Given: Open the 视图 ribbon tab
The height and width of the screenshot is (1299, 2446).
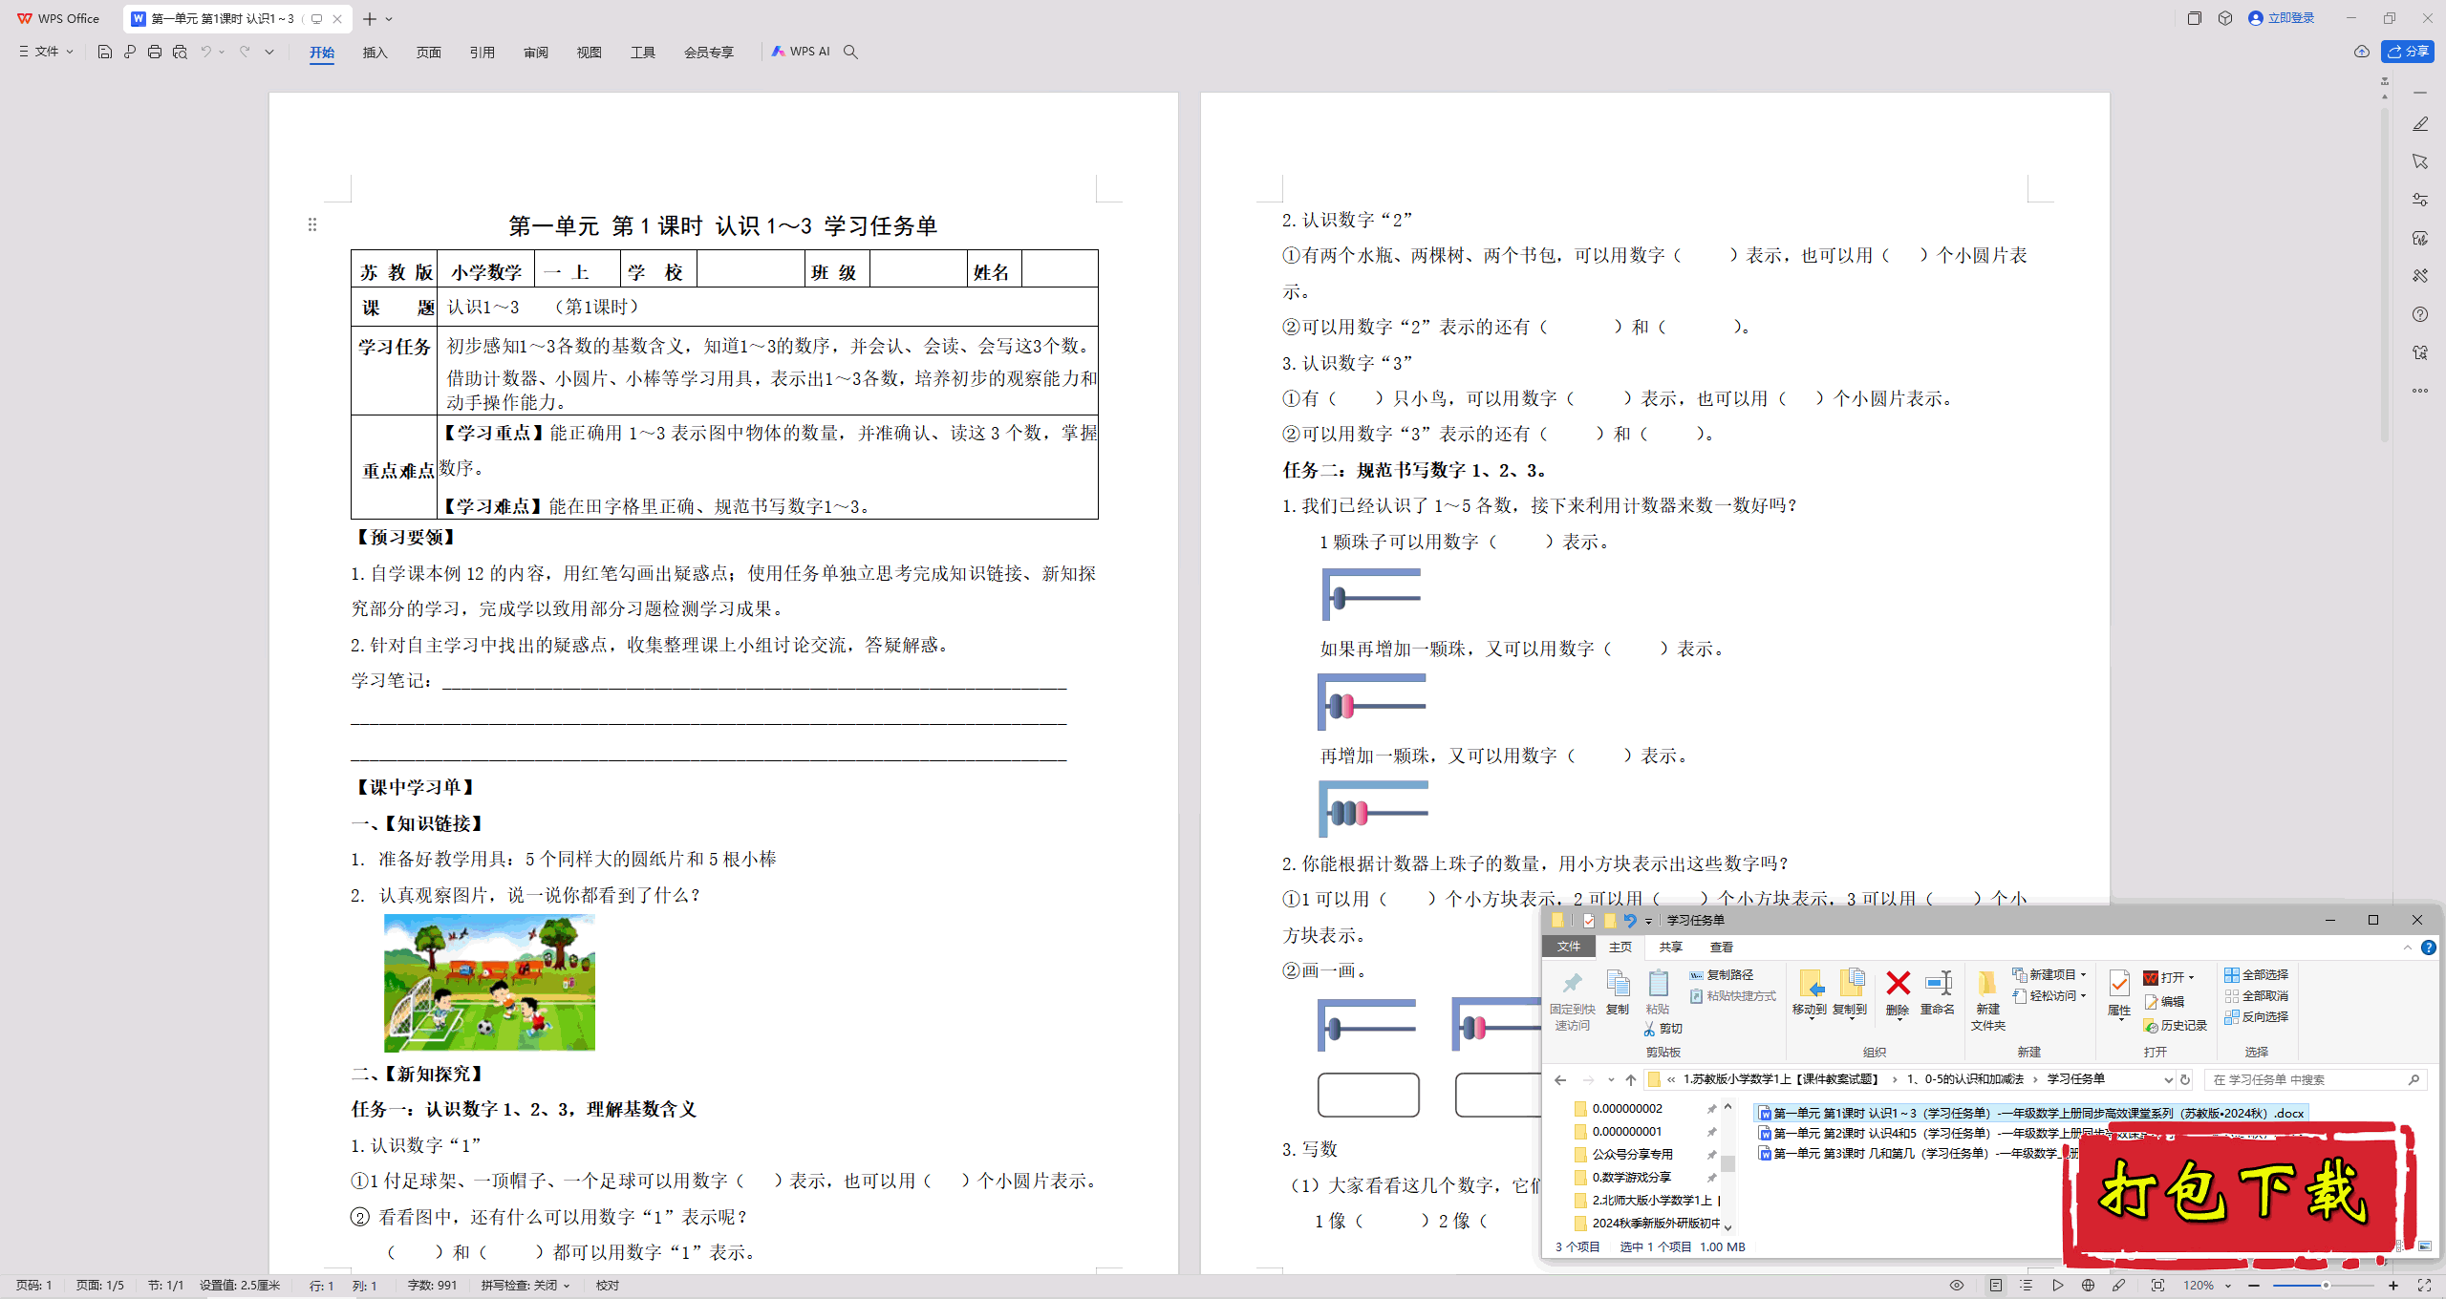Looking at the screenshot, I should point(589,53).
